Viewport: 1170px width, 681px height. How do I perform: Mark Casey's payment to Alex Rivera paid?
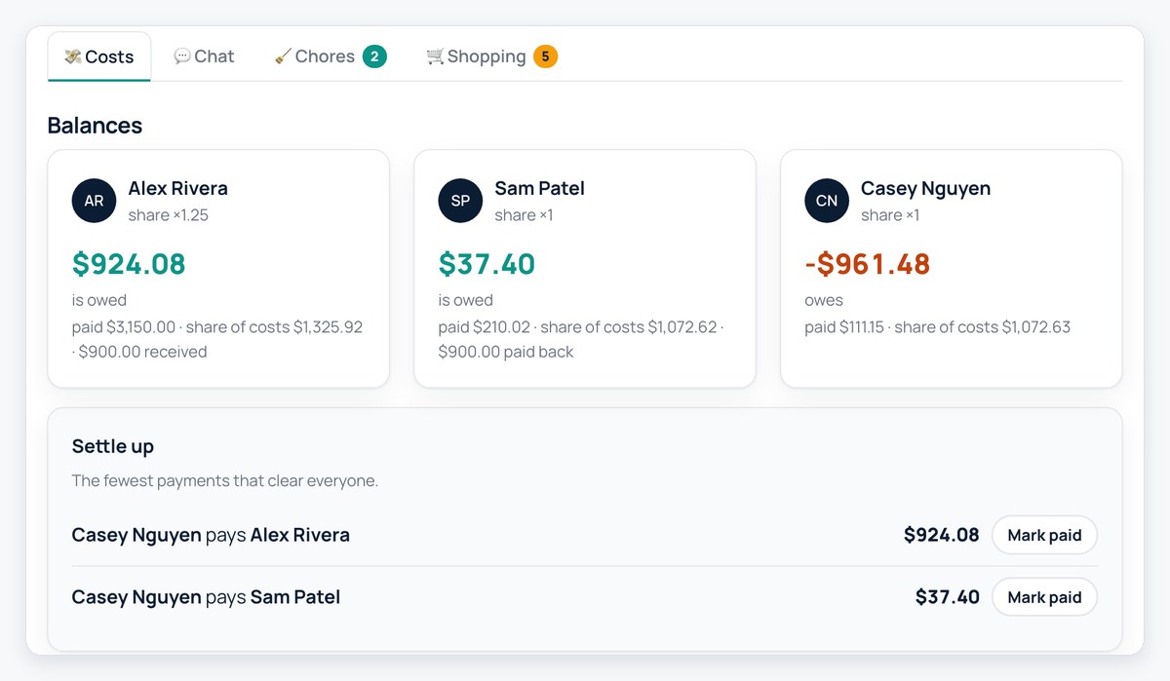tap(1044, 535)
